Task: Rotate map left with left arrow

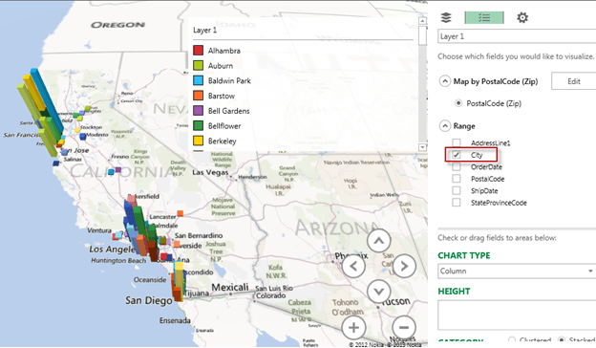Action: click(x=353, y=266)
